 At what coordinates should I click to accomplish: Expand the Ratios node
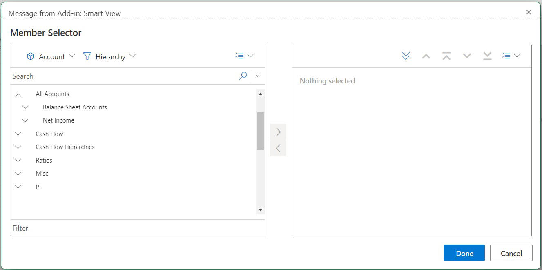18,160
